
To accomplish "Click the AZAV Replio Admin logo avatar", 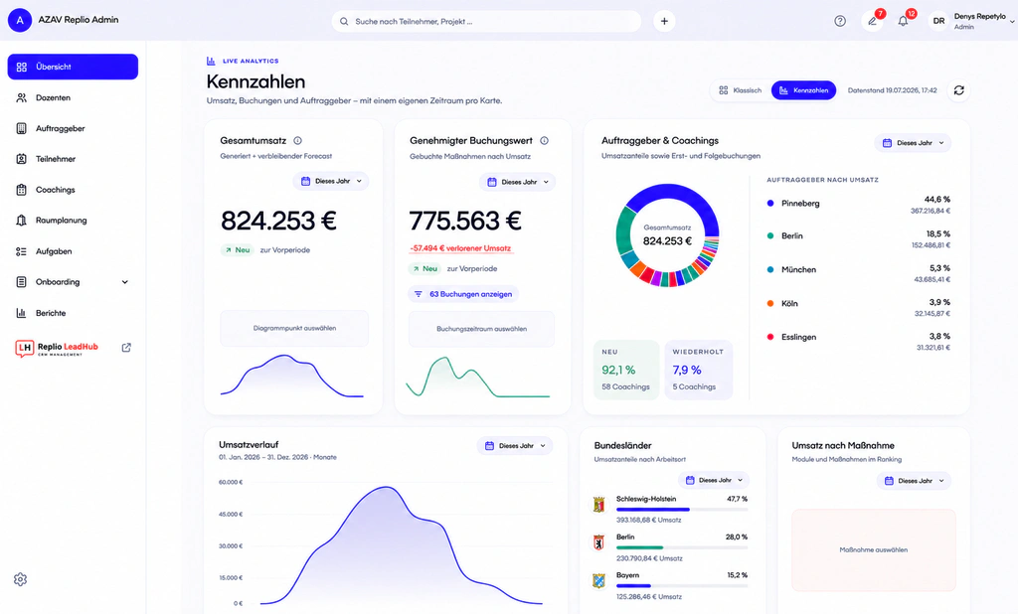I will (20, 20).
